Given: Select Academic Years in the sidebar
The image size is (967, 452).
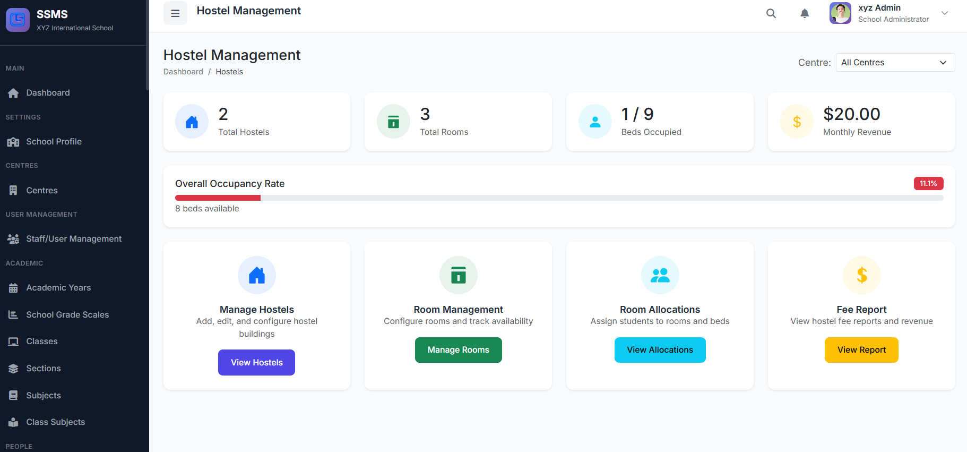Looking at the screenshot, I should pyautogui.click(x=58, y=288).
